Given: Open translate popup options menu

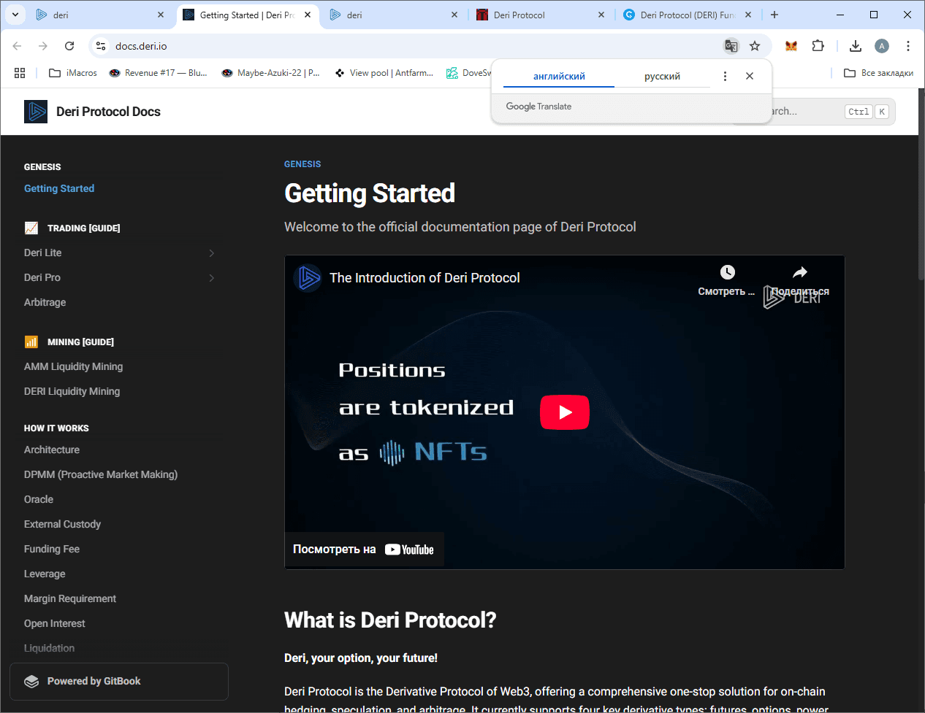Looking at the screenshot, I should (x=725, y=76).
